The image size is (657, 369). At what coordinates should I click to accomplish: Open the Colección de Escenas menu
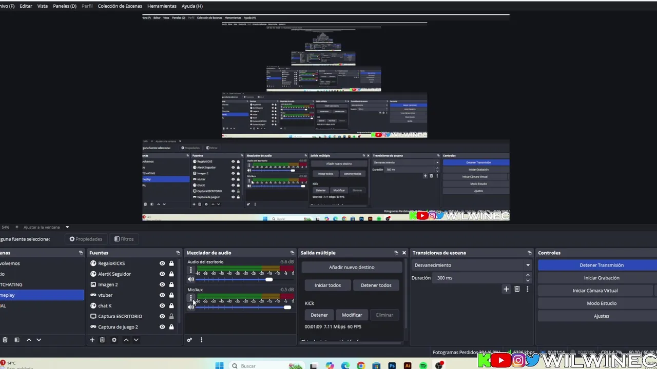[120, 6]
